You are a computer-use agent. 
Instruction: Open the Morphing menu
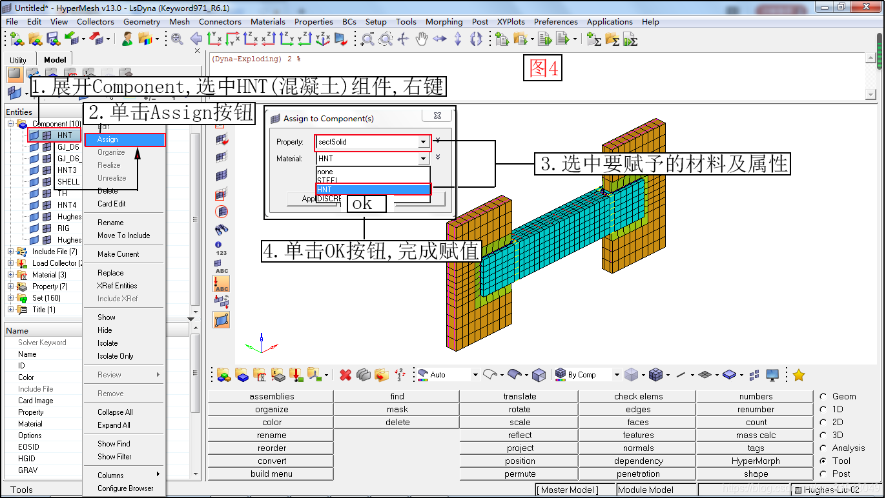pos(444,21)
